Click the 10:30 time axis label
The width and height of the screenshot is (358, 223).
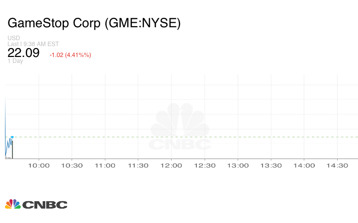[72, 166]
